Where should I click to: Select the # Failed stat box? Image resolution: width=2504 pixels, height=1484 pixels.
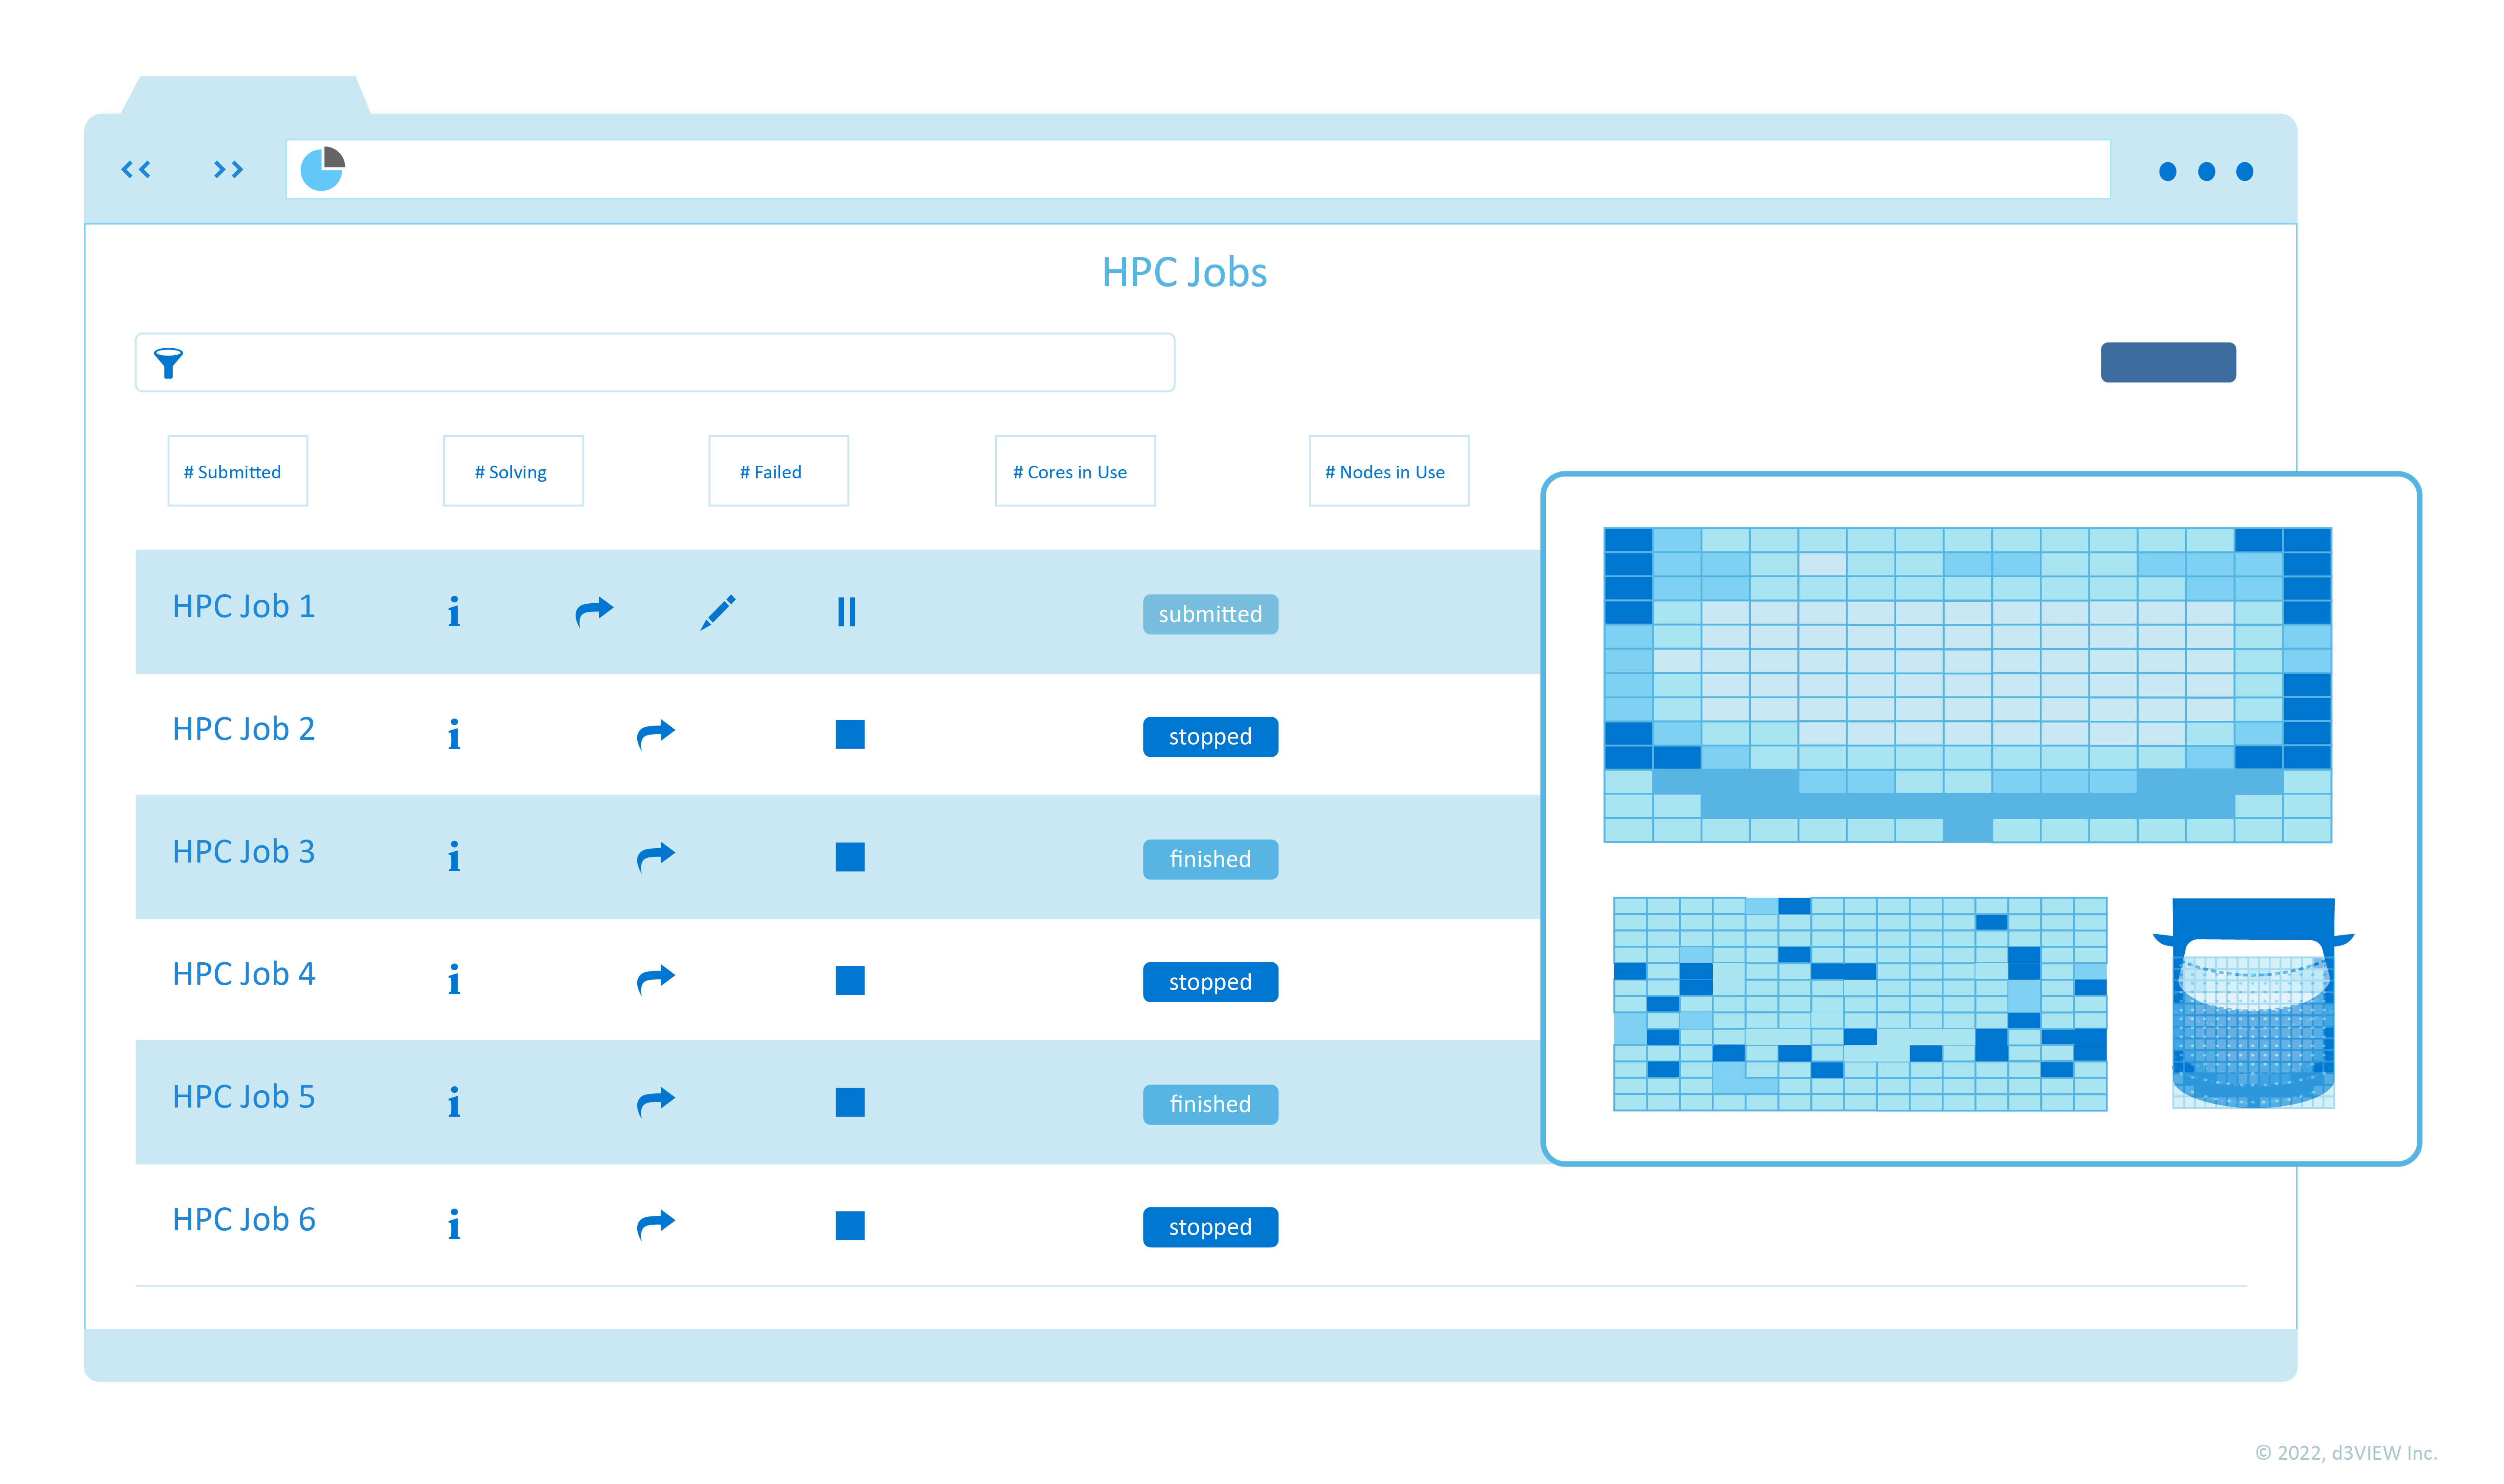(x=778, y=471)
